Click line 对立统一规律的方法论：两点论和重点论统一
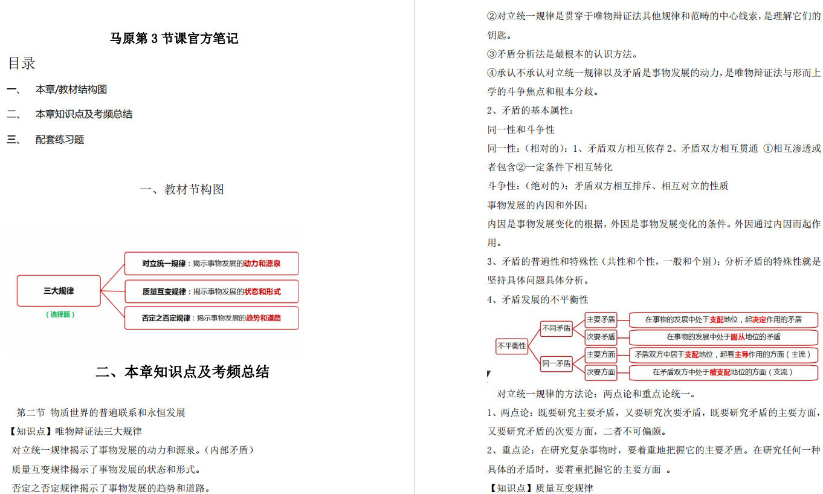This screenshot has height=494, width=823. pyautogui.click(x=596, y=394)
